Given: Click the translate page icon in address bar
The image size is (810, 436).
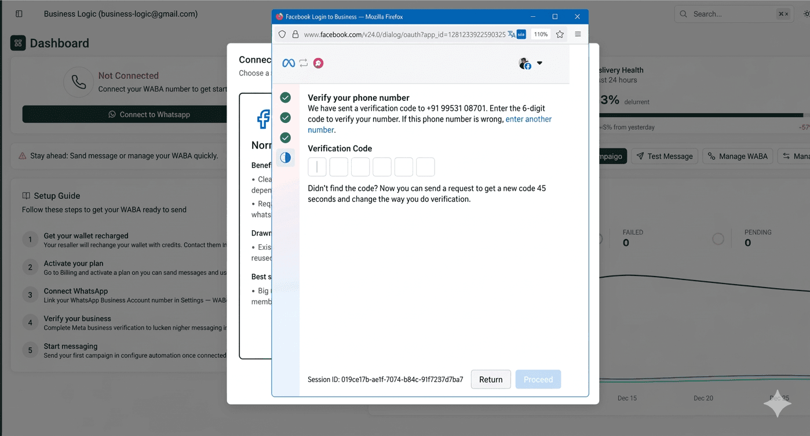Looking at the screenshot, I should point(512,34).
